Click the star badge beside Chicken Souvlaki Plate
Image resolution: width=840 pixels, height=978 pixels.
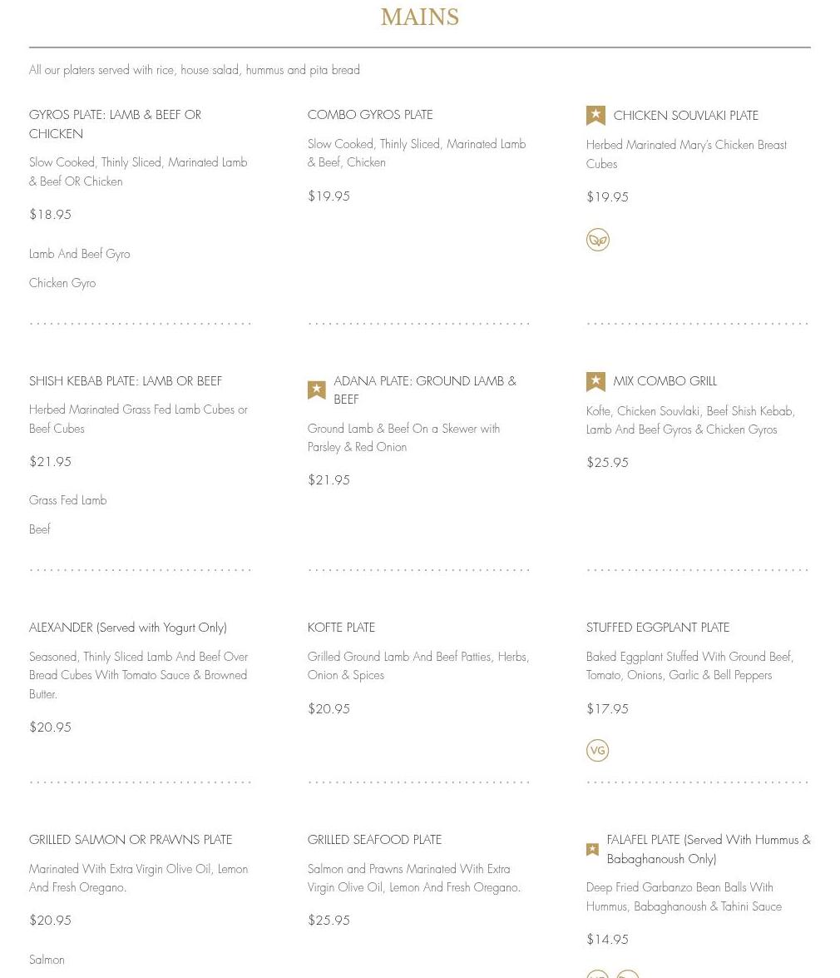tap(595, 116)
